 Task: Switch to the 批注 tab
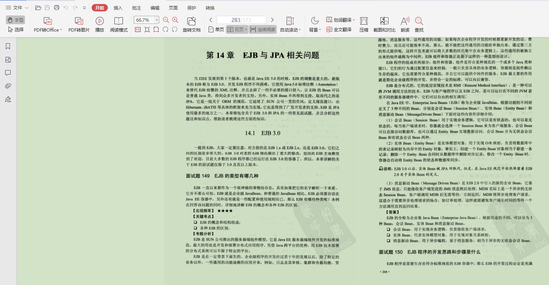pos(137,8)
